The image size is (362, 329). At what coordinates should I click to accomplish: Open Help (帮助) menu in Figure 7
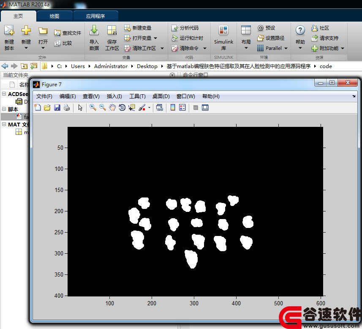point(211,96)
